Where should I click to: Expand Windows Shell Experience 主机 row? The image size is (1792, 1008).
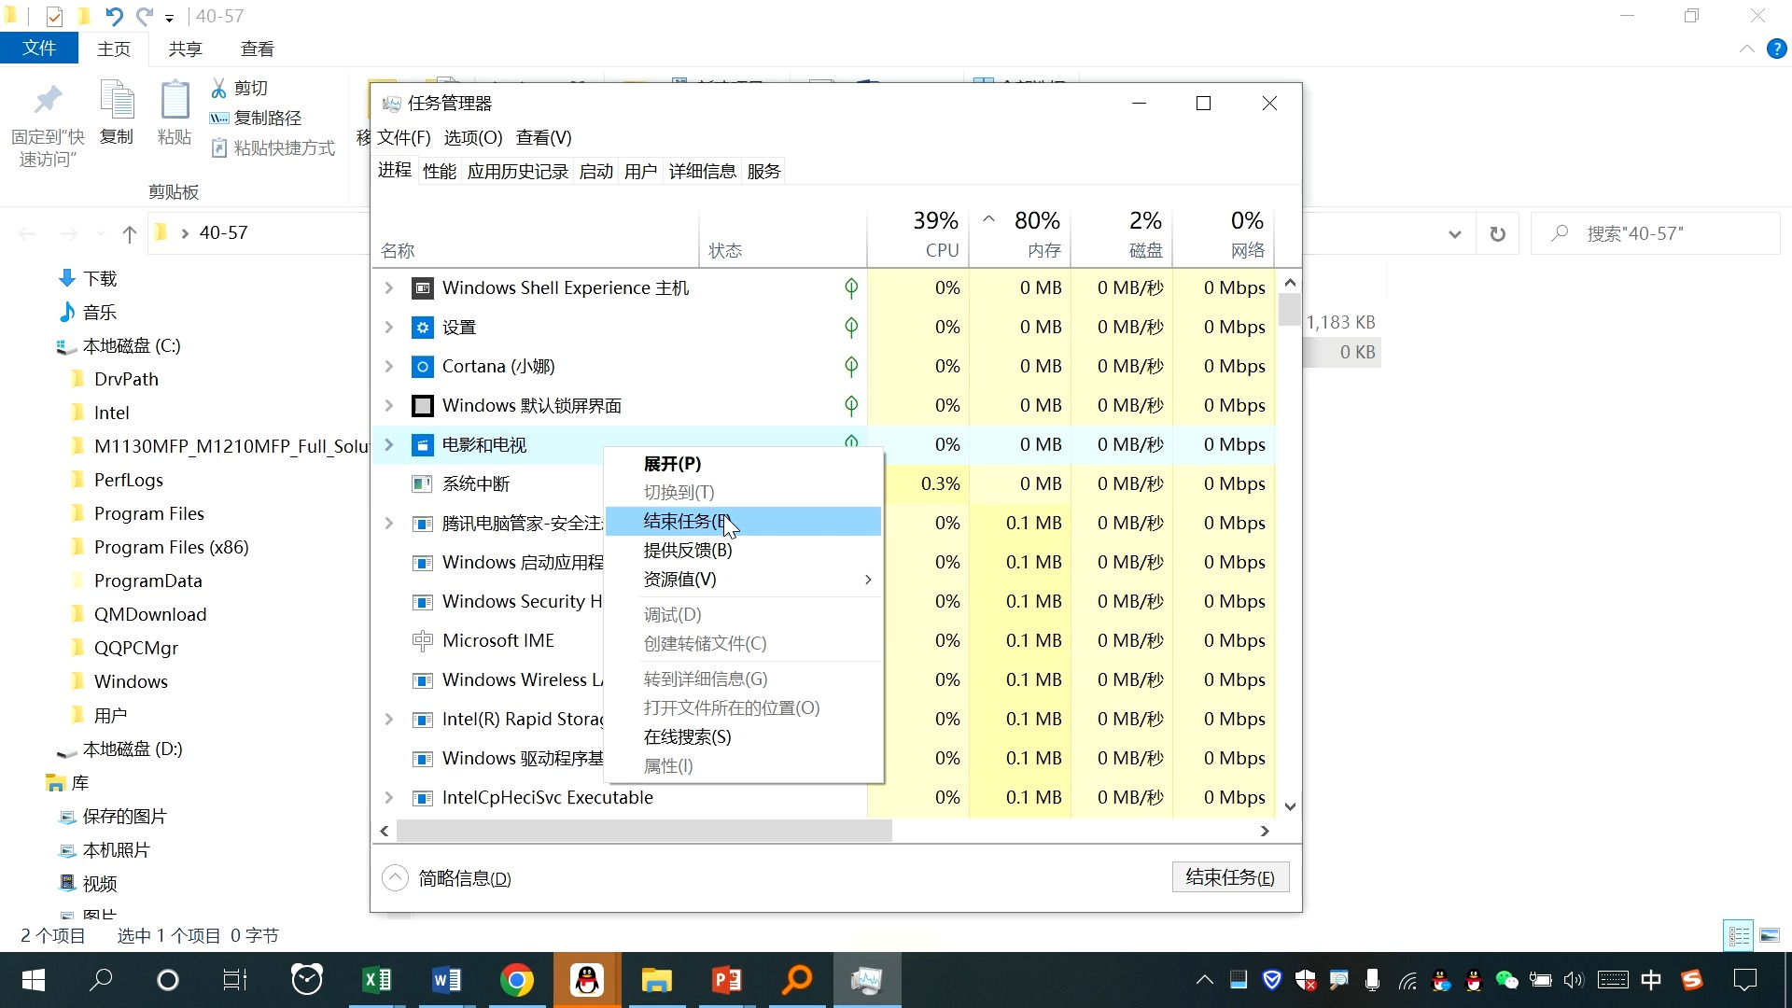(x=389, y=288)
